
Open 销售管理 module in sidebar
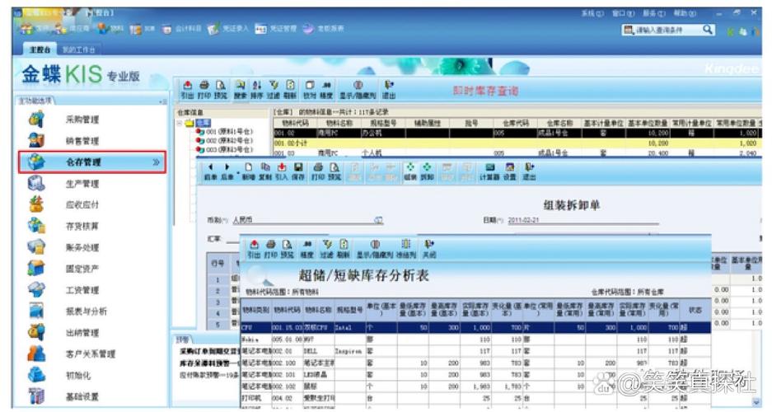tap(82, 141)
